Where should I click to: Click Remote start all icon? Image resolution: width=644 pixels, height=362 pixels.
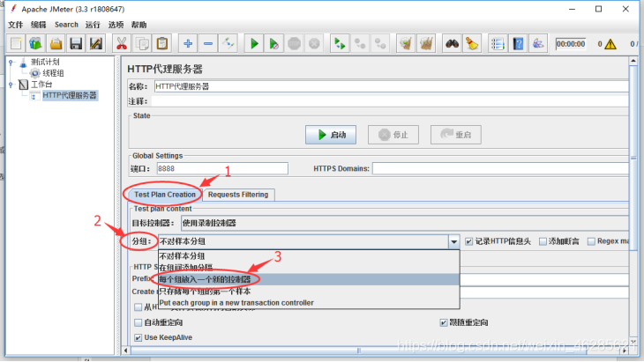(340, 43)
